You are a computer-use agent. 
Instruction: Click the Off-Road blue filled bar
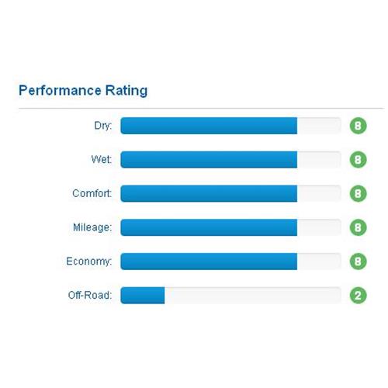tap(143, 295)
